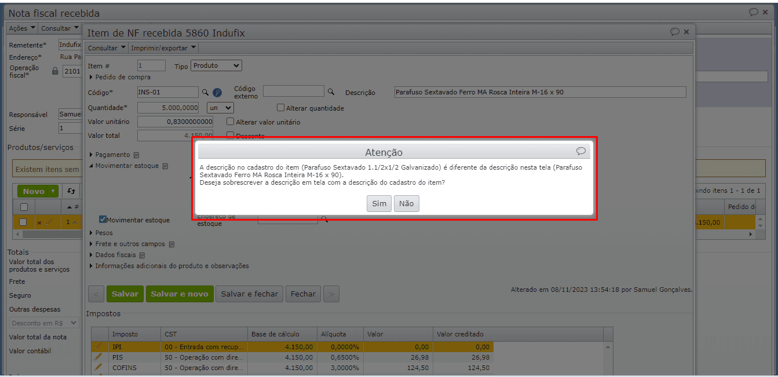Screen dimensions: 778x377
Task: Click Base de cálculo column header
Action: coord(283,334)
